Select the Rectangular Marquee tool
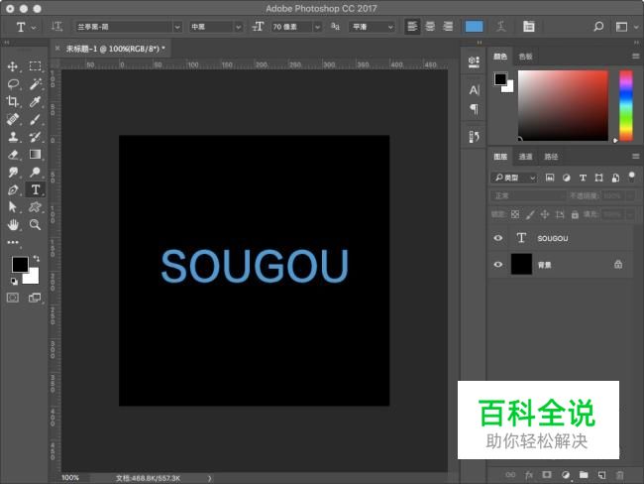 [x=35, y=66]
